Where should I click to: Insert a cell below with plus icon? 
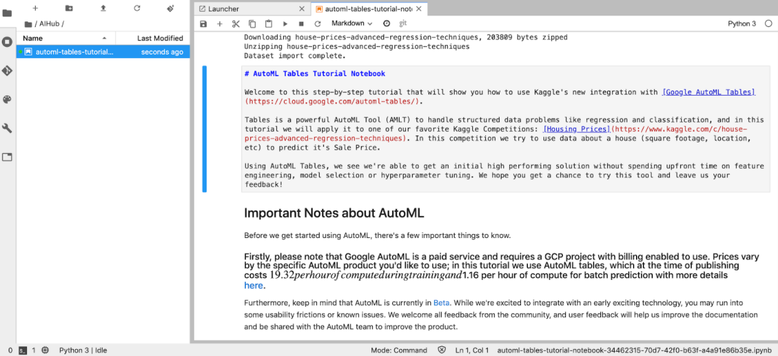220,24
